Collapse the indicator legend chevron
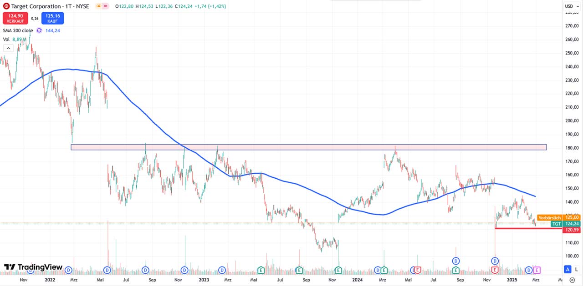This screenshot has height=286, width=583. [x=8, y=48]
